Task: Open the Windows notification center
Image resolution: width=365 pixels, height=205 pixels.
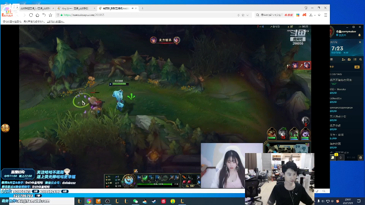Action: 359,201
